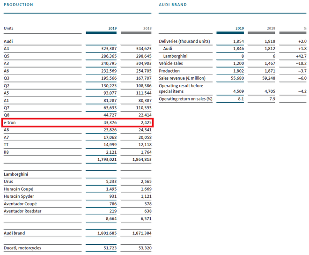Select the A4 2019 value 323,387
Screen dimensions: 309x255
click(x=109, y=49)
